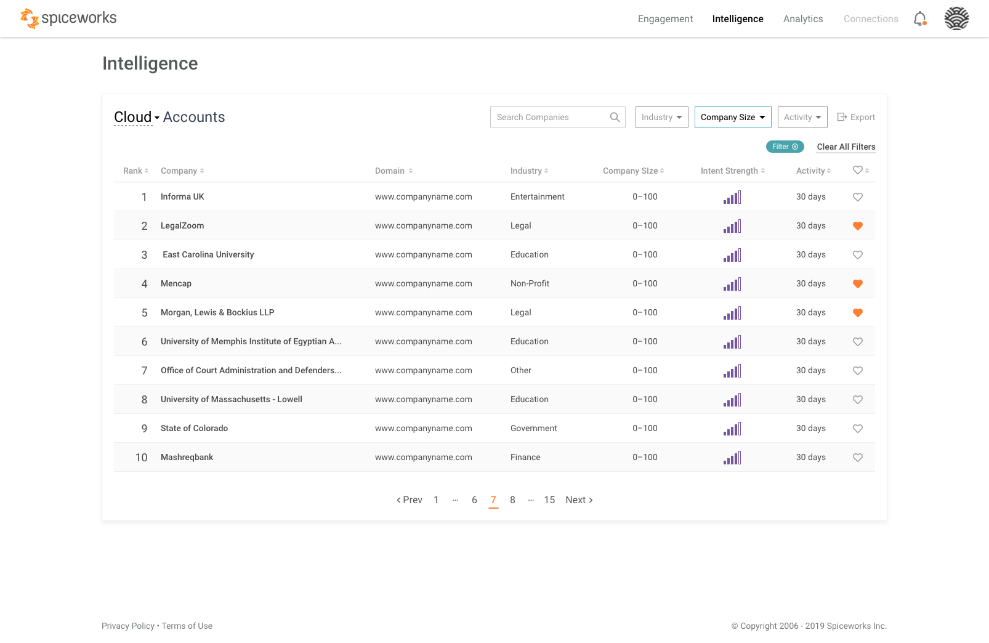Image resolution: width=989 pixels, height=643 pixels.
Task: Sort table by Industry column header
Action: tap(529, 171)
